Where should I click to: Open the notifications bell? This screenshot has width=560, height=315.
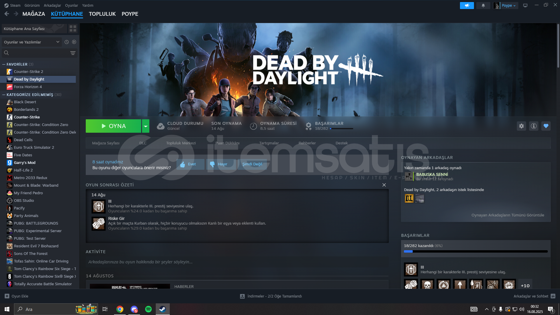click(x=483, y=6)
